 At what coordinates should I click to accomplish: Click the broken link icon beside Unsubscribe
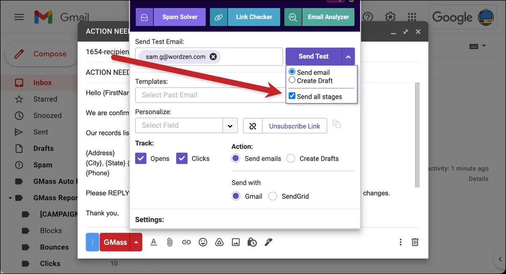pos(253,126)
